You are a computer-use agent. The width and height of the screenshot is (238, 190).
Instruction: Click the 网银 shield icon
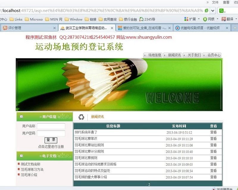coord(205,19)
